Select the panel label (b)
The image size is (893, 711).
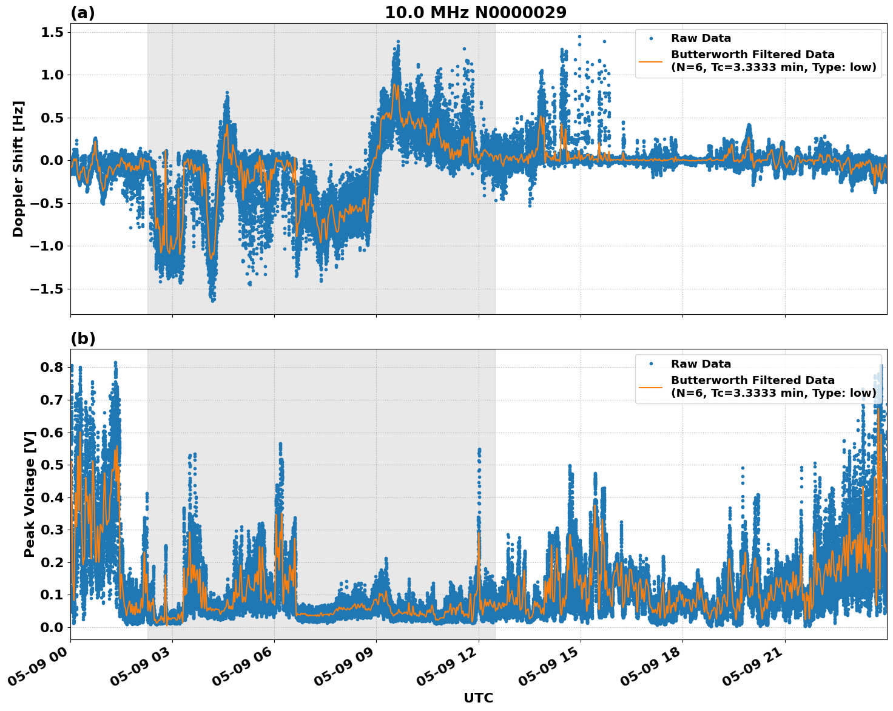click(84, 337)
